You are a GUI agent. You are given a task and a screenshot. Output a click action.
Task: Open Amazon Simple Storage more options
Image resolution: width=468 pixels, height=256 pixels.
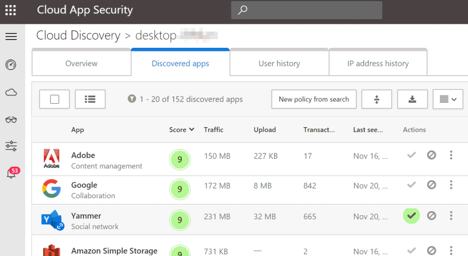tap(451, 250)
